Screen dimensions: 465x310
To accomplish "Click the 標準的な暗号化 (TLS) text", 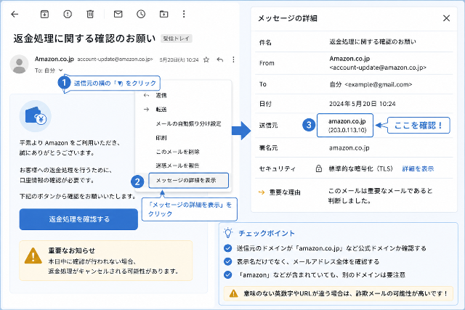I will 360,168.
